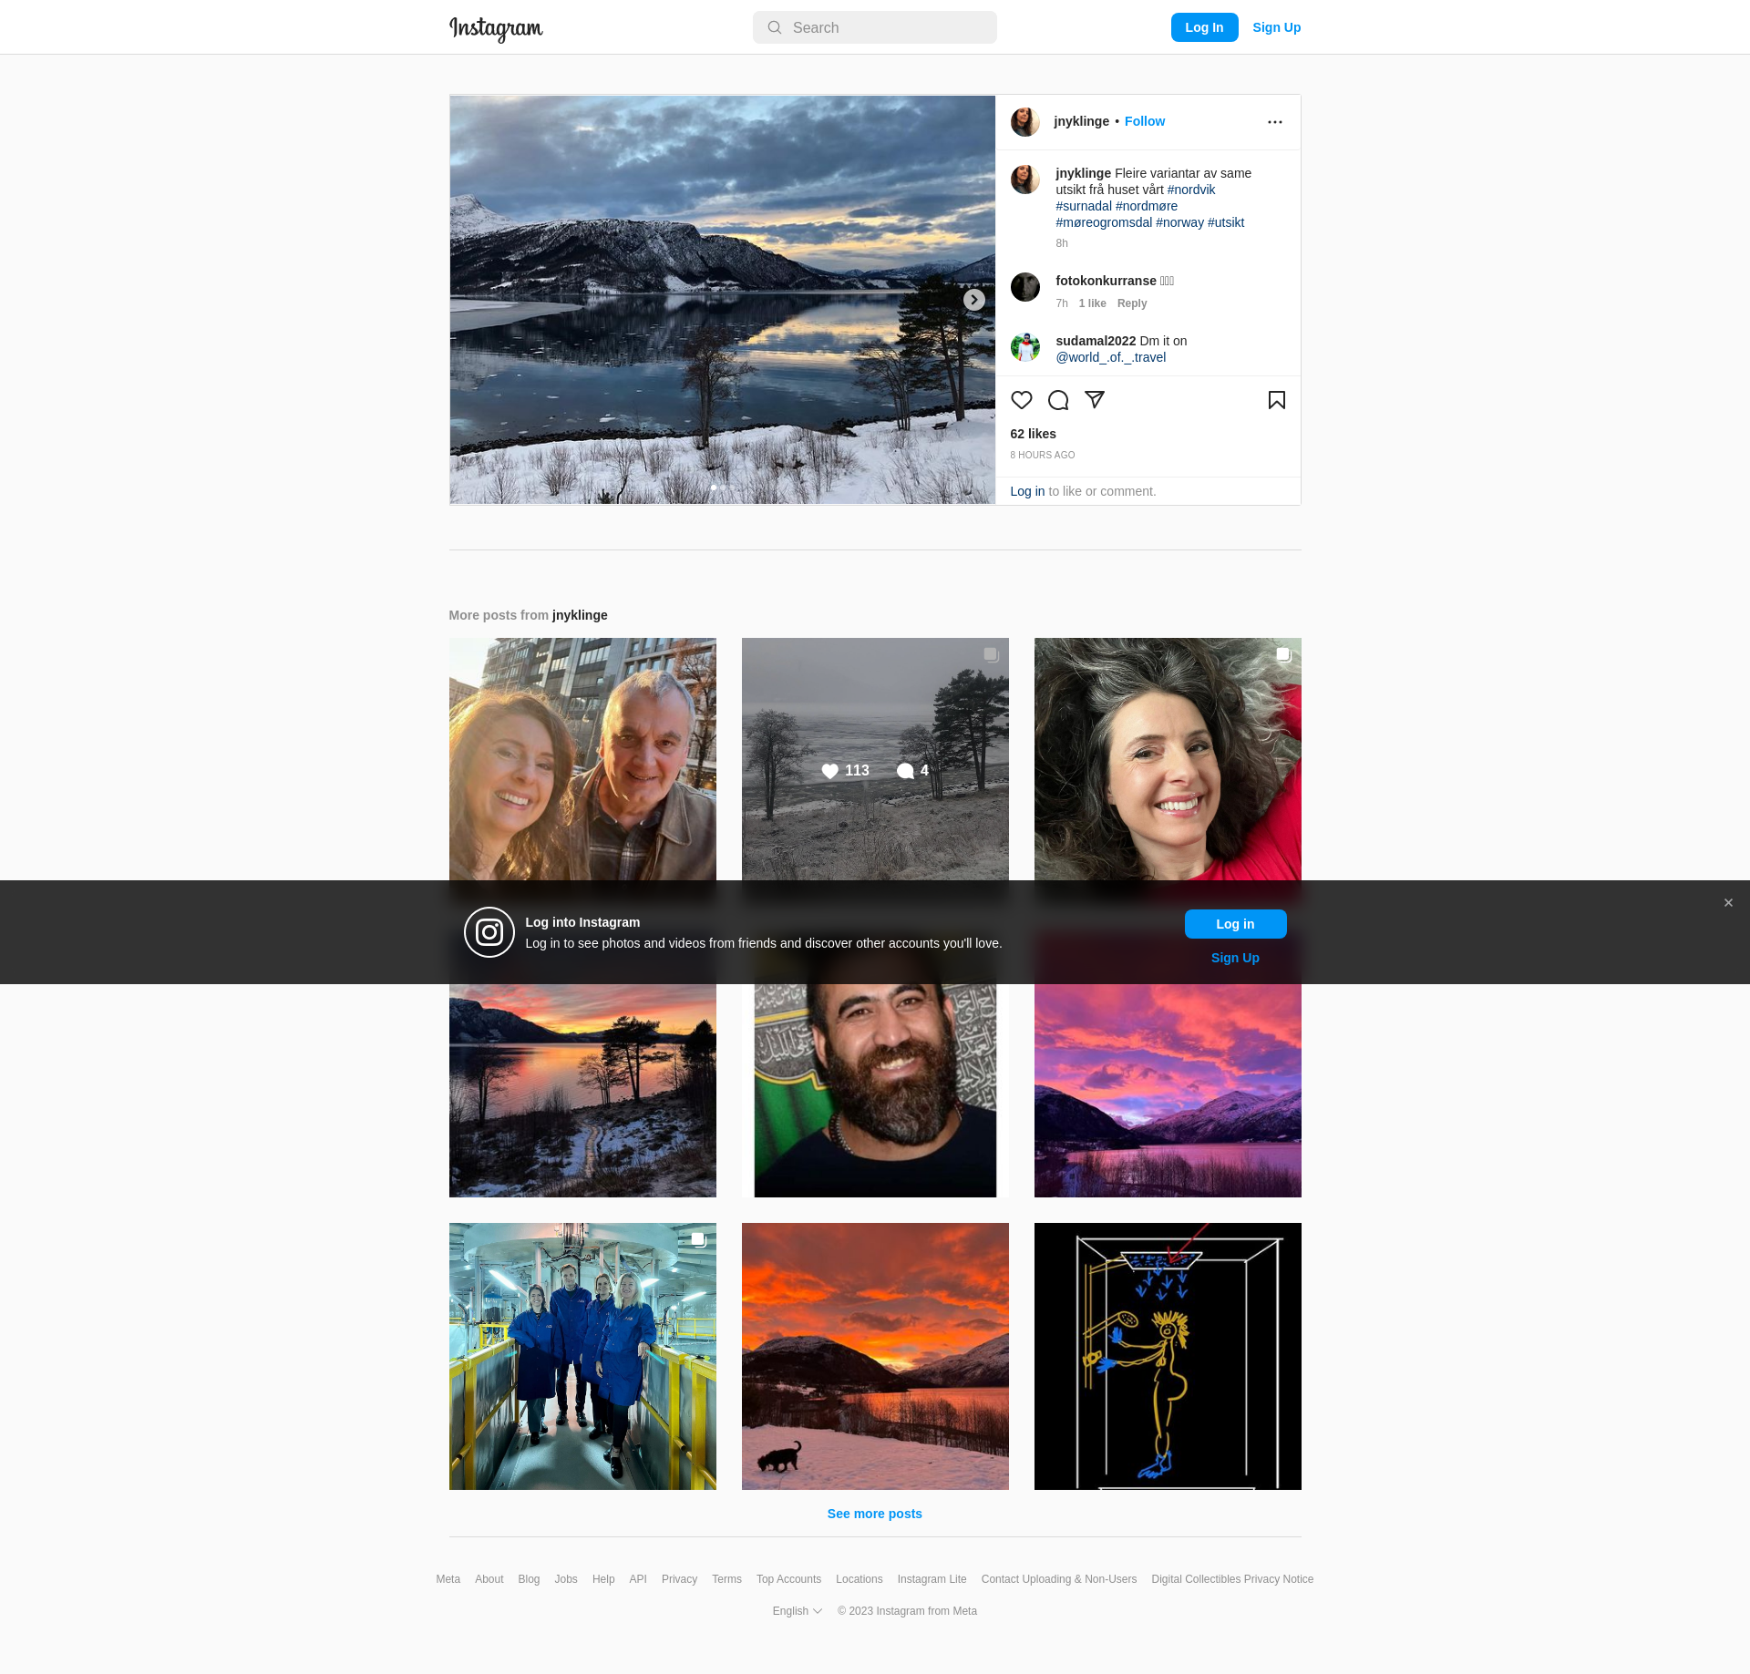Click Log In button in top header
Viewport: 1750px width, 1674px height.
pos(1203,27)
